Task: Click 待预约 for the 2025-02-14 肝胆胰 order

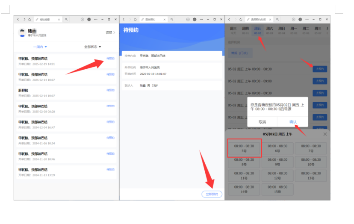Action: click(x=110, y=90)
